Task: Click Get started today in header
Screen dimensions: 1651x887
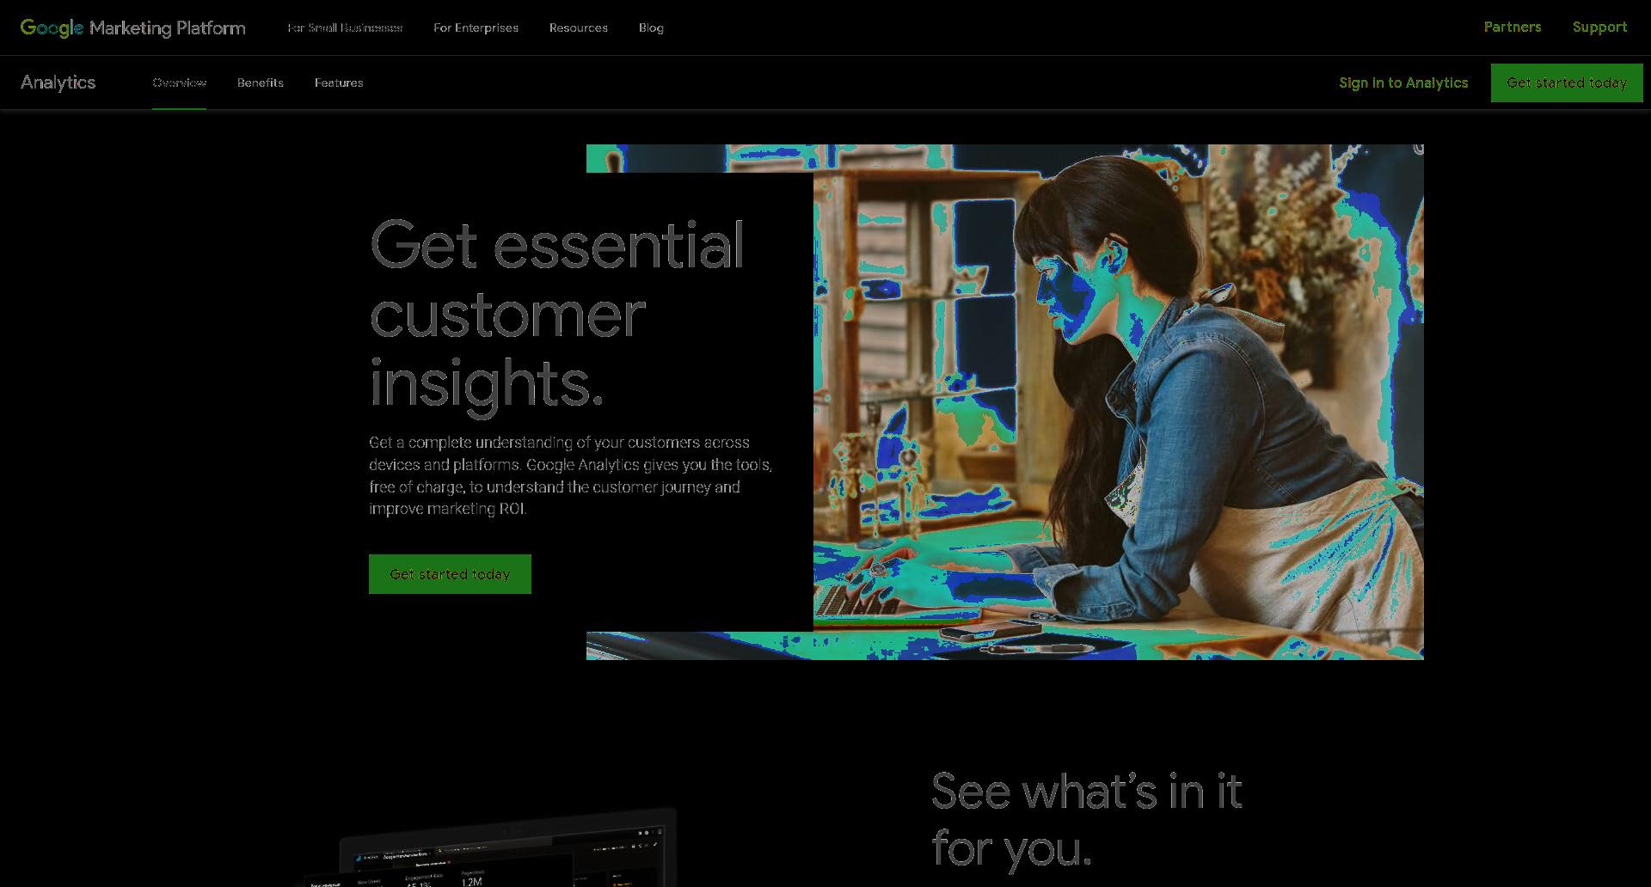Action: coord(1567,83)
